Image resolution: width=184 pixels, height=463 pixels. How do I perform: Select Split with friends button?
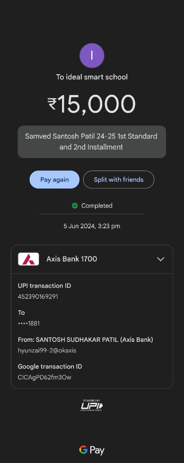coord(119,179)
